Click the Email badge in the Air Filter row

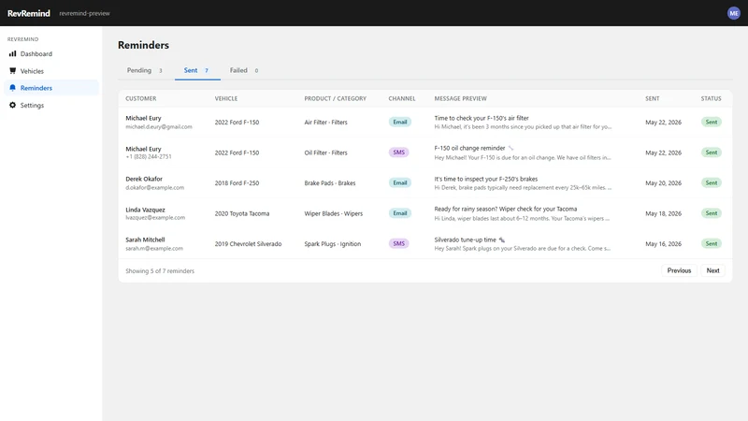click(400, 123)
